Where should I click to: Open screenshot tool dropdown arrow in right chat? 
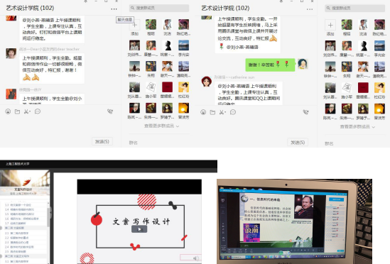click(225, 113)
